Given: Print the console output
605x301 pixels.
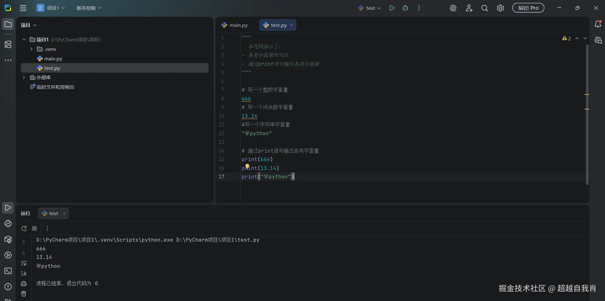Looking at the screenshot, I should (24, 284).
